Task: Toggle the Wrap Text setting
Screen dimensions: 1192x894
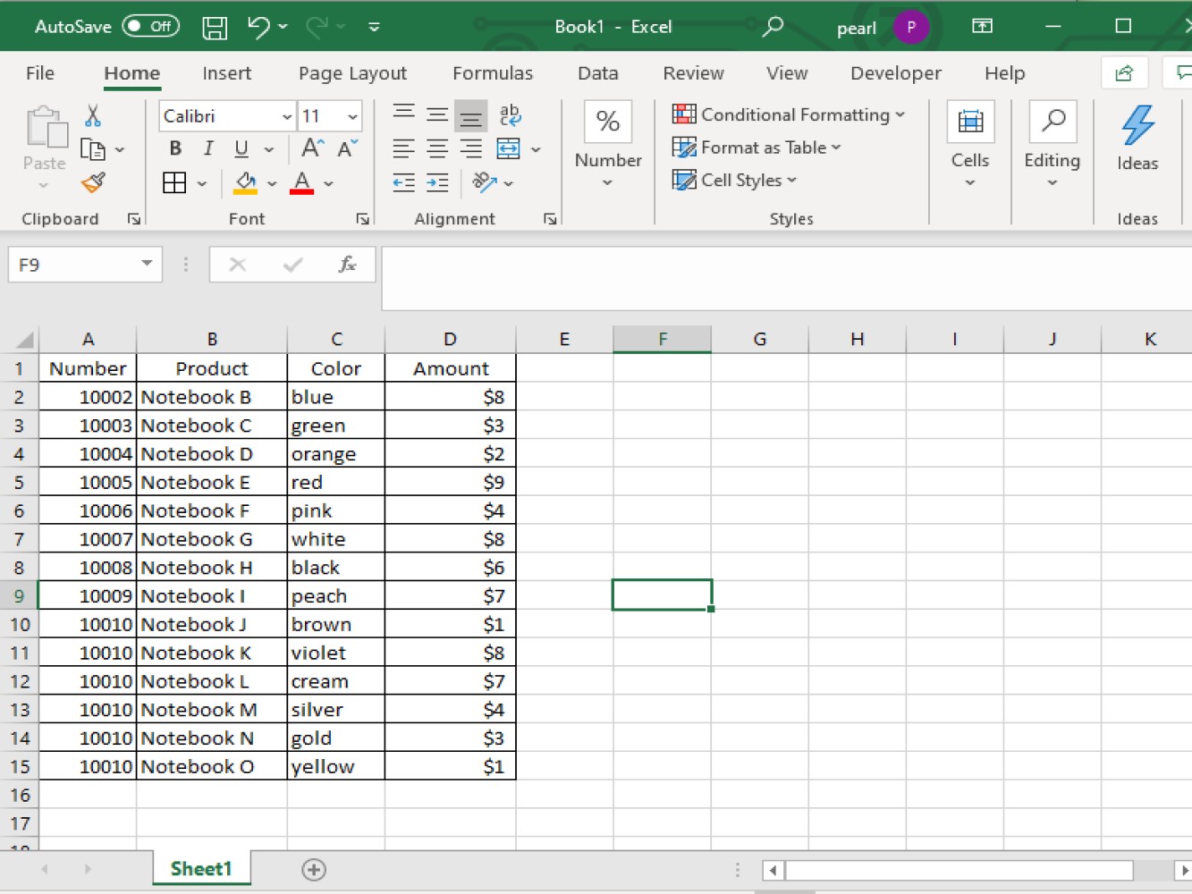Action: [x=510, y=114]
